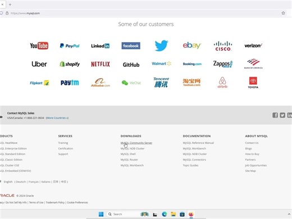Click the YouTube customer logo
This screenshot has width=292, height=219.
39,45
